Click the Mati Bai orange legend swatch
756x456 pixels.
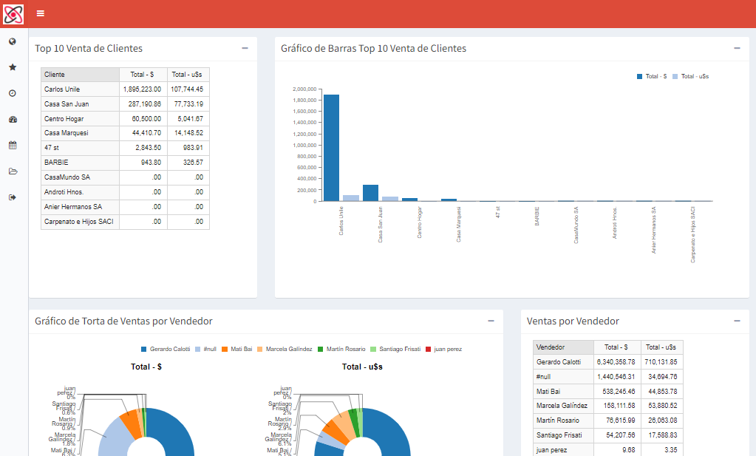click(225, 349)
